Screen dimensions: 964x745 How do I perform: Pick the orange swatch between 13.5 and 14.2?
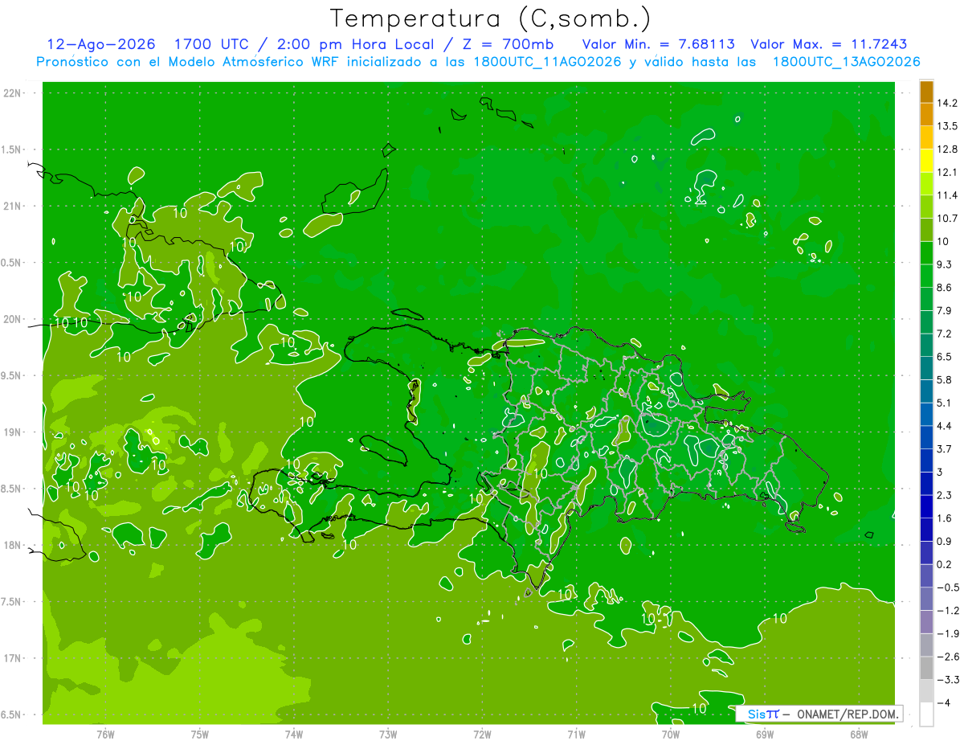click(926, 115)
